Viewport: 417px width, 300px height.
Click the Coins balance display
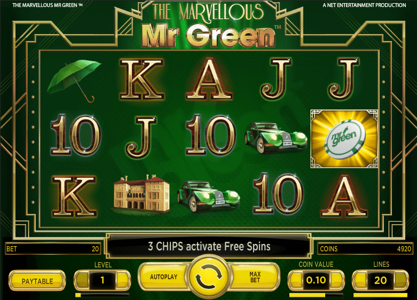coord(365,249)
